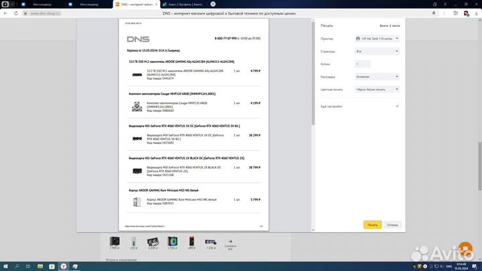Screen dimensions: 482x271
Task: Bookmark the page with the bookmark icon
Action: 434,13
